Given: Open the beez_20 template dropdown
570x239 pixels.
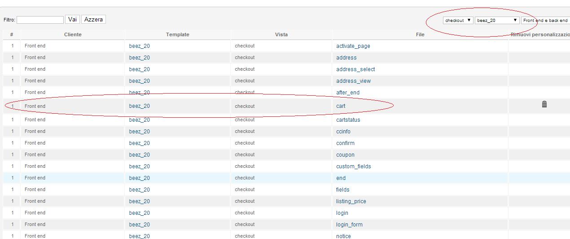Looking at the screenshot, I should 497,20.
